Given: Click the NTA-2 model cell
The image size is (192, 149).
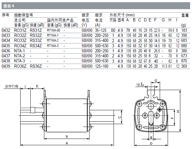Looking at the screenshot, I should (x=20, y=56).
